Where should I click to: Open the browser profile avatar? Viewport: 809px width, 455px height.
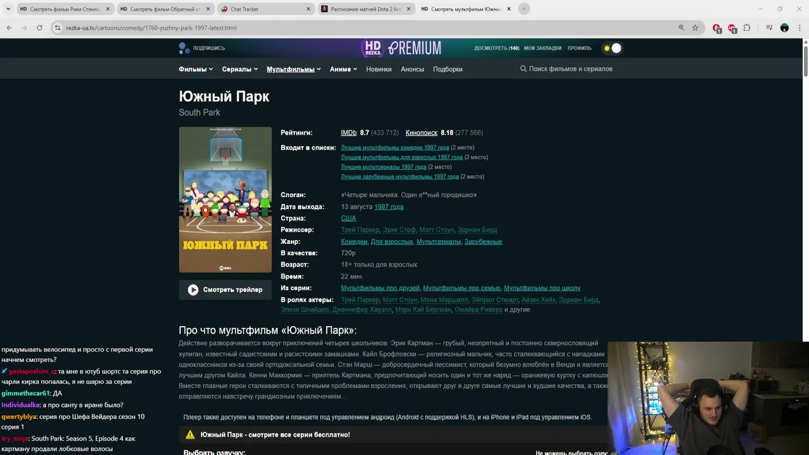pyautogui.click(x=784, y=28)
